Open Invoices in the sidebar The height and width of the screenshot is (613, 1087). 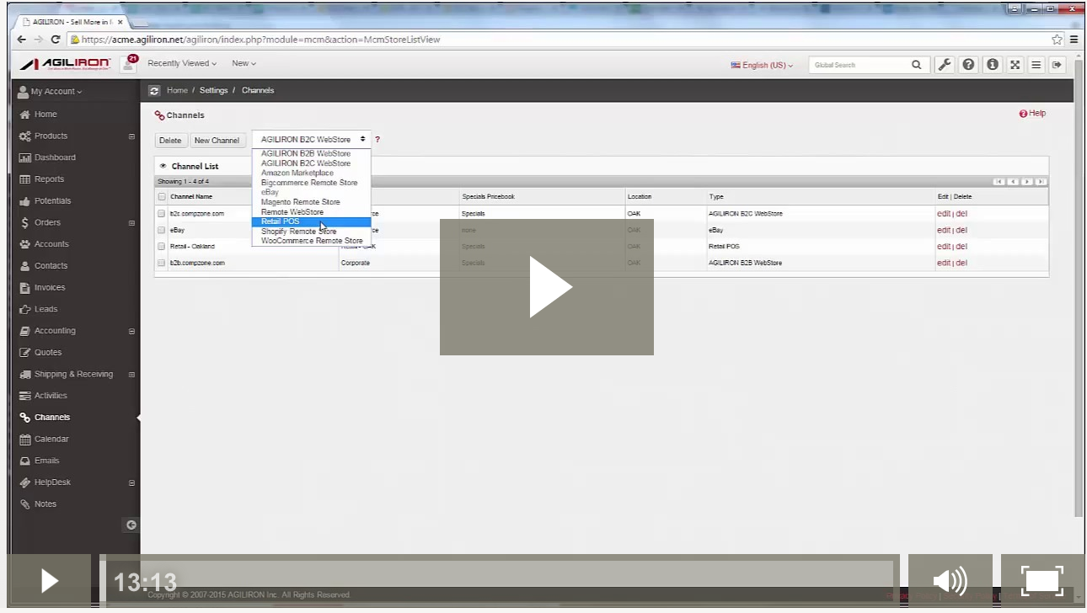click(50, 288)
